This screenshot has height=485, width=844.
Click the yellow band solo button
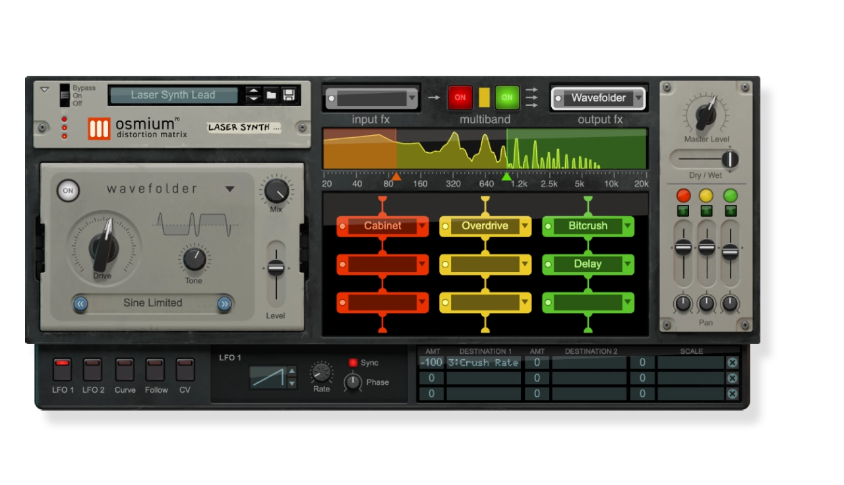(706, 211)
